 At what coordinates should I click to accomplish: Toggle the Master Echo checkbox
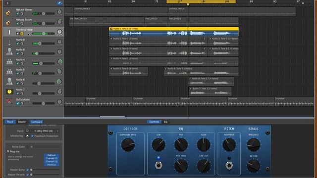click(28, 170)
